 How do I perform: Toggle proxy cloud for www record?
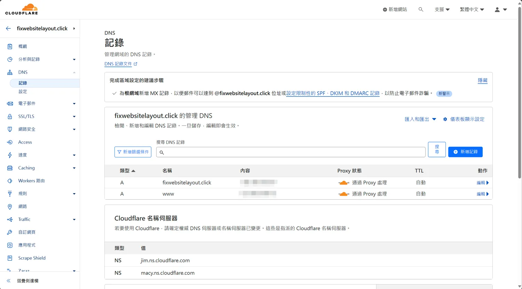(344, 194)
